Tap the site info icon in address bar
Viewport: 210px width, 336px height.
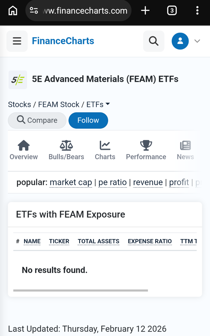[34, 11]
